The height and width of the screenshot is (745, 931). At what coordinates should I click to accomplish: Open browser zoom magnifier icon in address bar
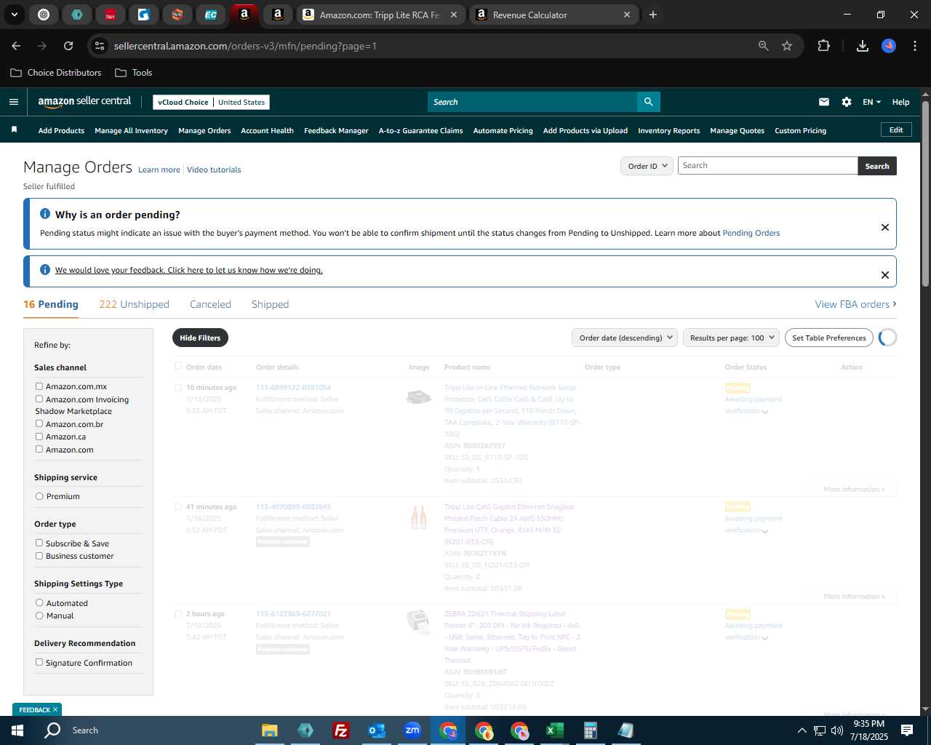(763, 46)
